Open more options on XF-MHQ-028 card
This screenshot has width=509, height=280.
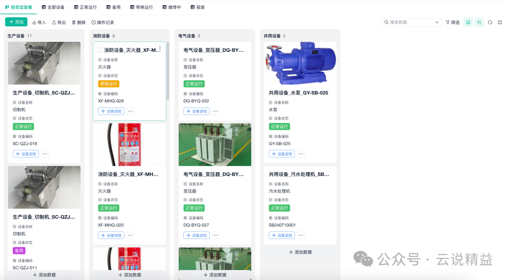[130, 111]
